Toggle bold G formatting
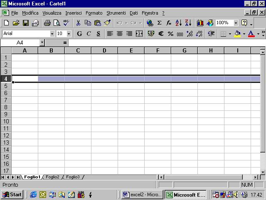Screen dimensions: 266x200 79,33
